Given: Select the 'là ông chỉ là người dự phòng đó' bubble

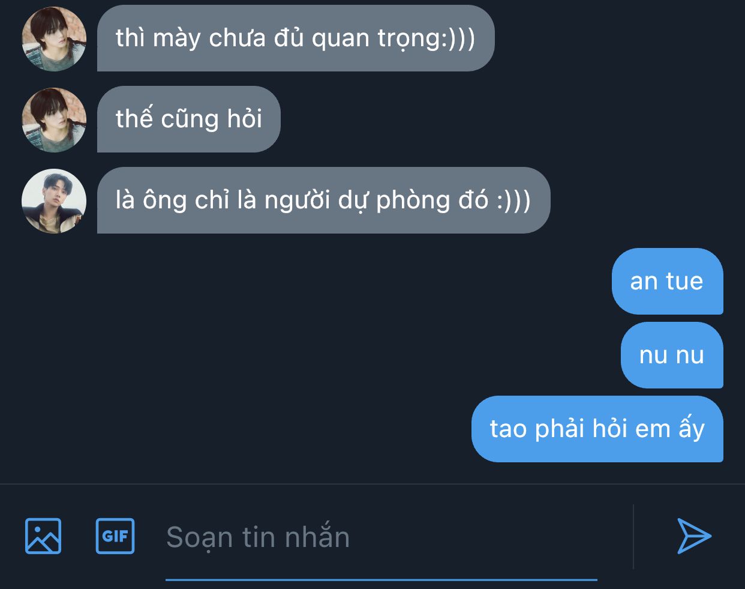Looking at the screenshot, I should point(323,200).
